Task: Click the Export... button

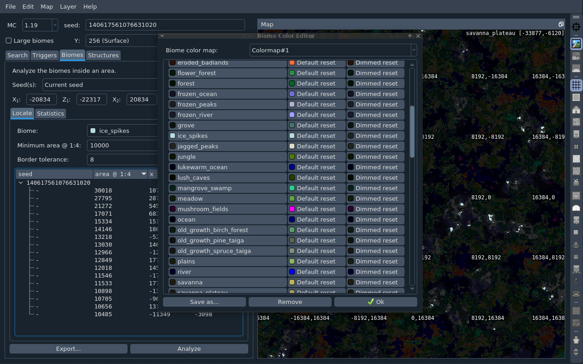Action: click(x=69, y=349)
